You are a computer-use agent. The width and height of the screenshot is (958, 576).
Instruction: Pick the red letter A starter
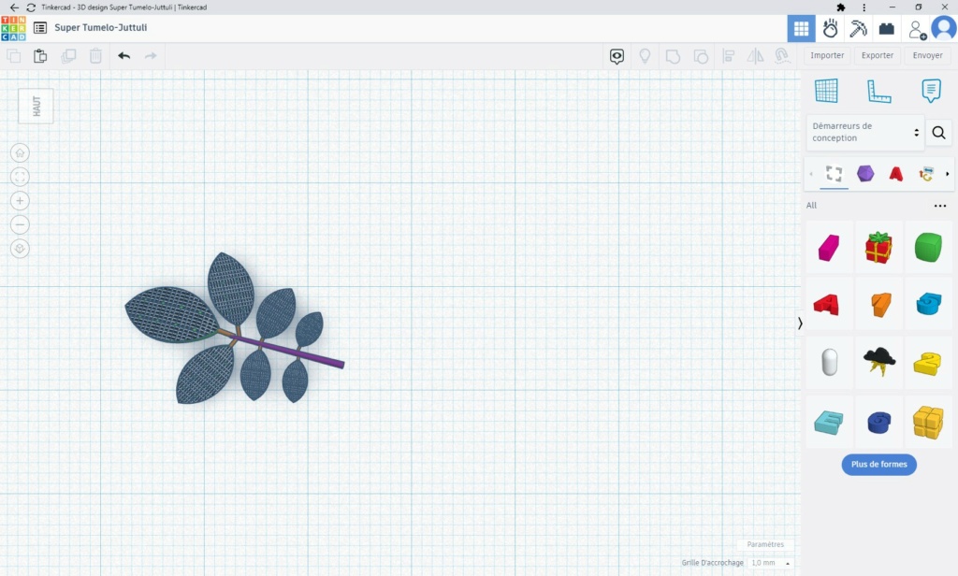[829, 304]
